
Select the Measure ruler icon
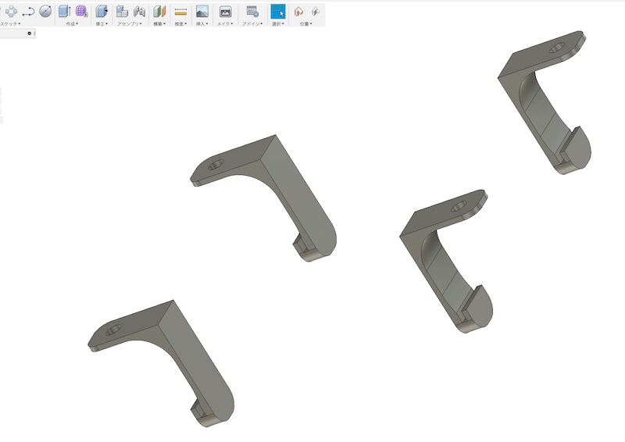click(x=180, y=11)
